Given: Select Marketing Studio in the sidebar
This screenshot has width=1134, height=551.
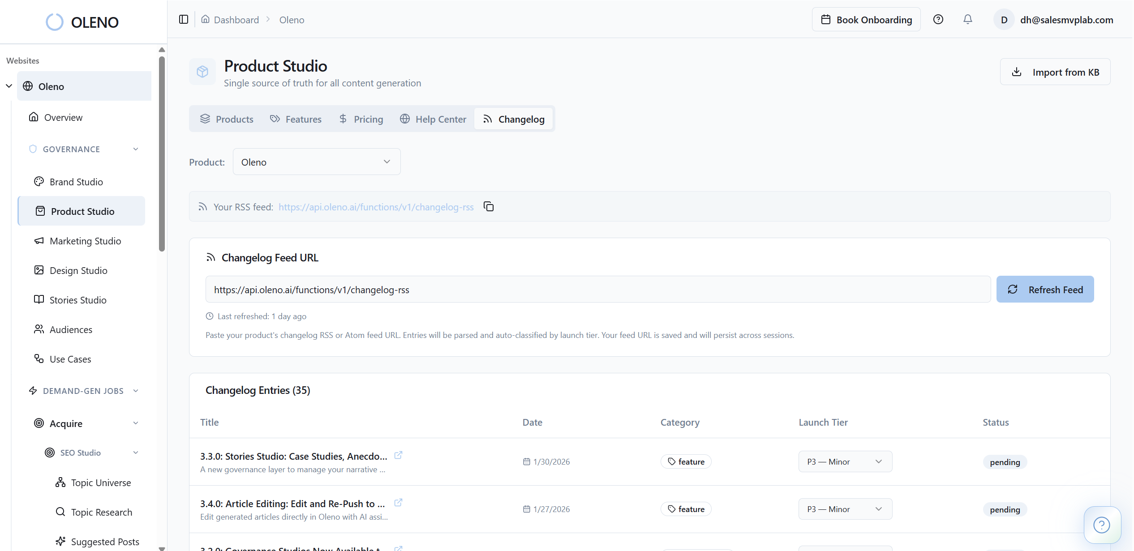Looking at the screenshot, I should coord(85,241).
